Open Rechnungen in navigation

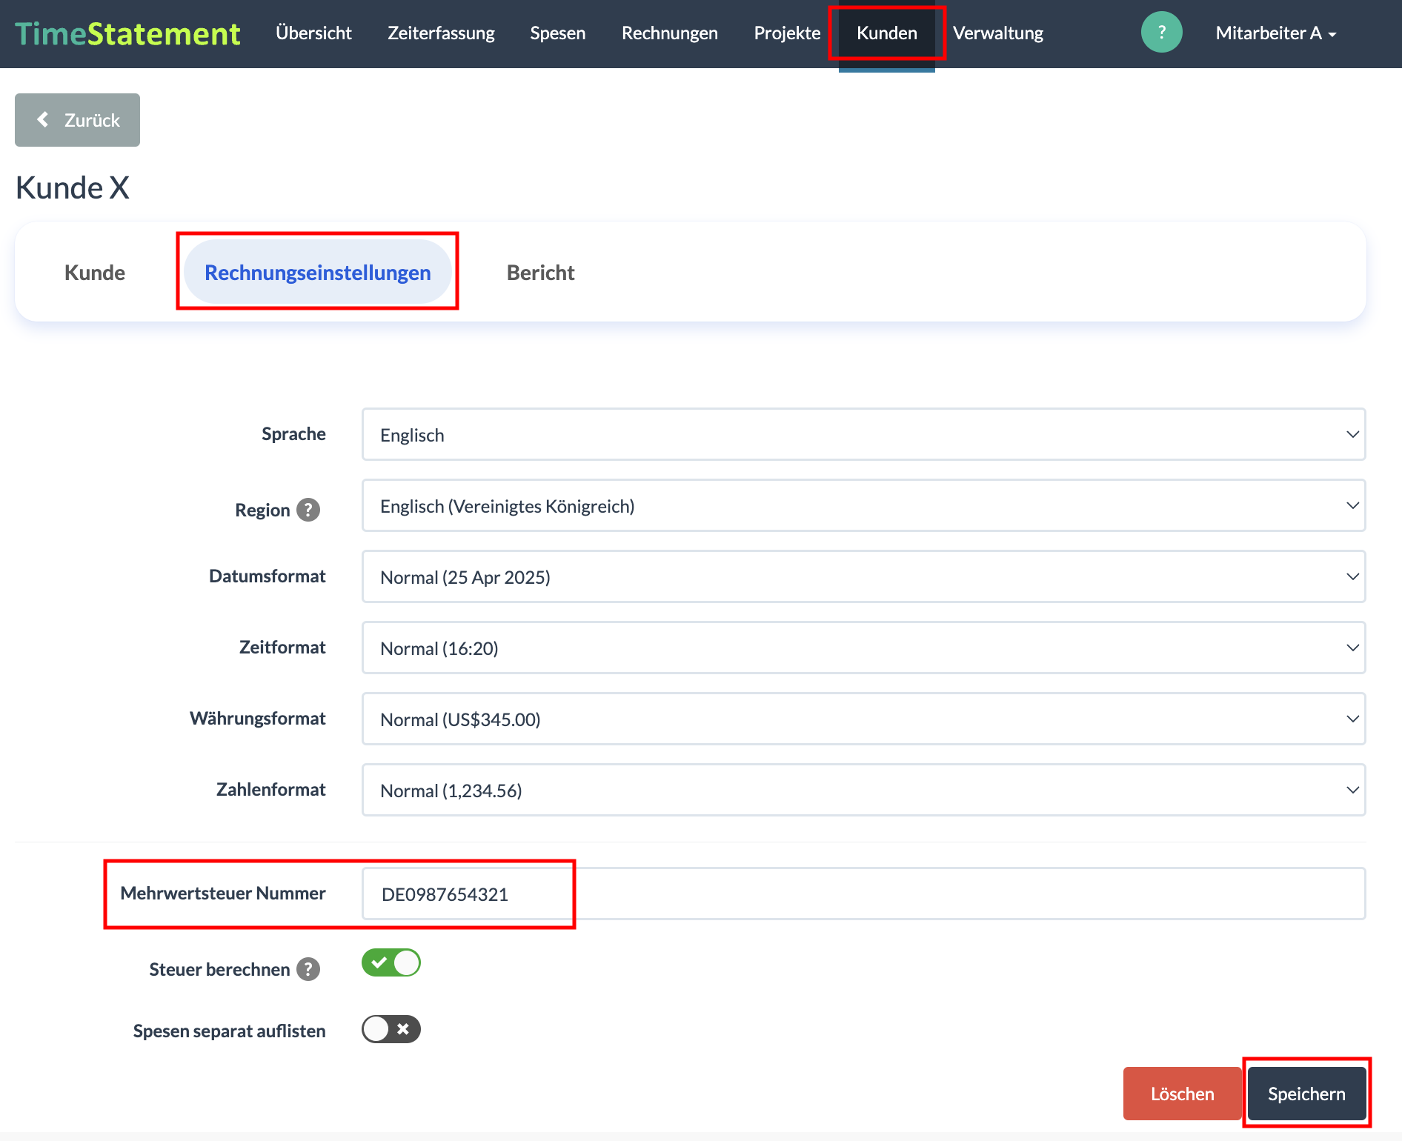pos(670,33)
